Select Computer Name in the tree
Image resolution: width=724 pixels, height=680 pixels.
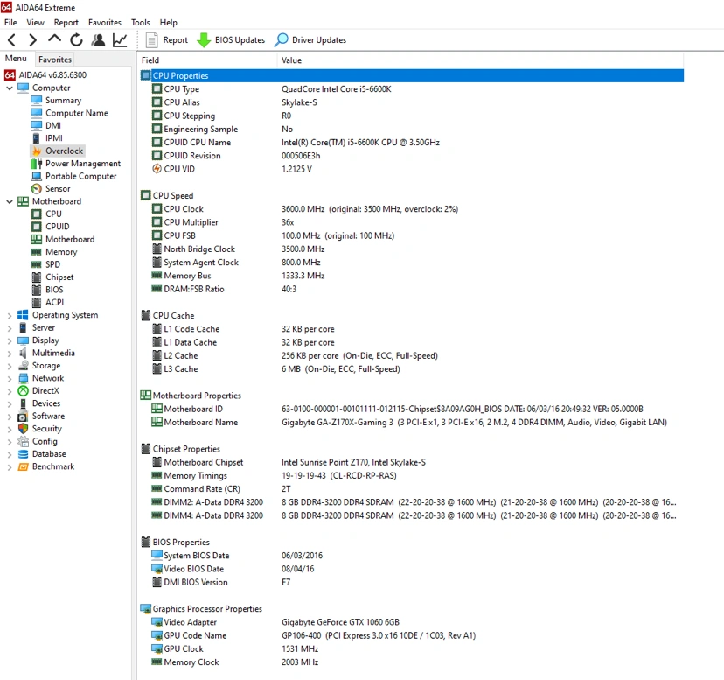pyautogui.click(x=77, y=113)
